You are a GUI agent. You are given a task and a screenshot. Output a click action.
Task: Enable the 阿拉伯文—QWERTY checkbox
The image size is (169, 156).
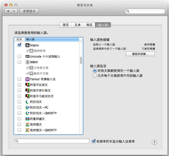[19, 113]
